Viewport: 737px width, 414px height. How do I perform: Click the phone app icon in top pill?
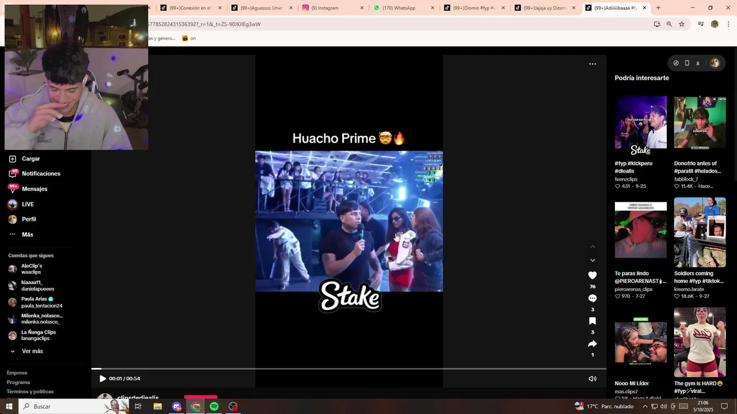click(687, 63)
